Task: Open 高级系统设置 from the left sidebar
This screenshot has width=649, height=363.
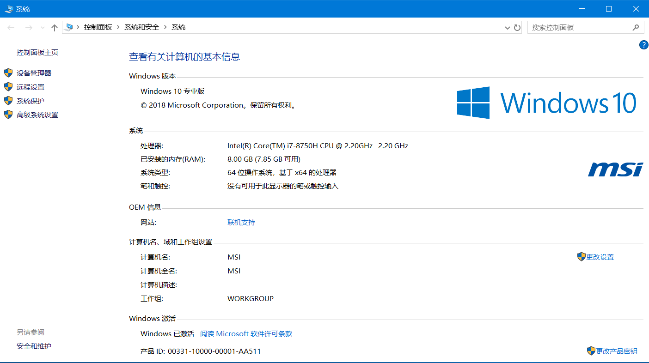Action: tap(37, 115)
